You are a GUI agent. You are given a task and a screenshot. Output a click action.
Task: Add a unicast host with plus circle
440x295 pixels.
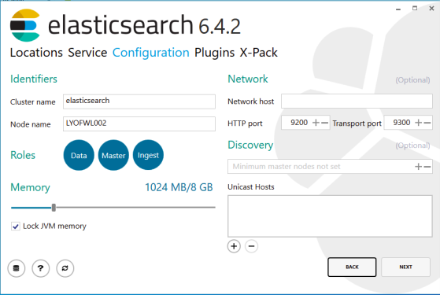(234, 246)
